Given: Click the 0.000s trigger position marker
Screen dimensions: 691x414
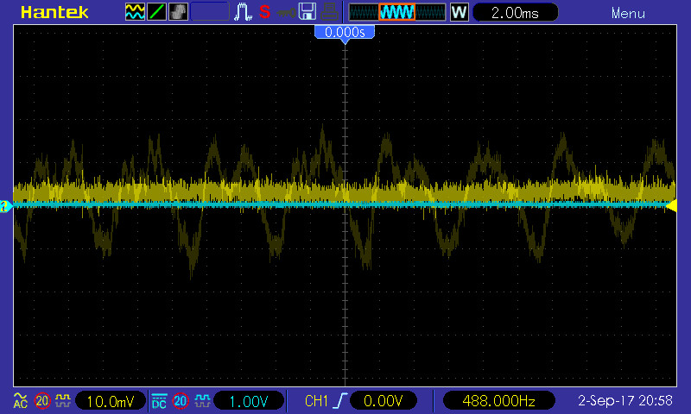Looking at the screenshot, I should coord(345,33).
